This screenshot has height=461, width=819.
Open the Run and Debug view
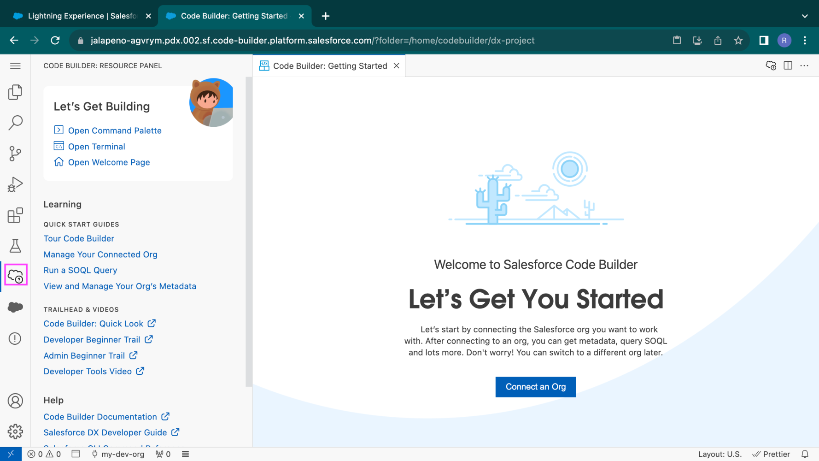(x=15, y=184)
